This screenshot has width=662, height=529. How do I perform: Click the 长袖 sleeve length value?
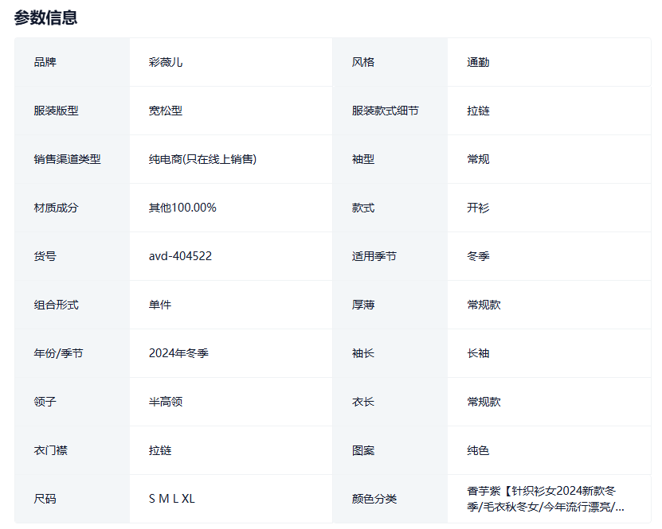478,353
